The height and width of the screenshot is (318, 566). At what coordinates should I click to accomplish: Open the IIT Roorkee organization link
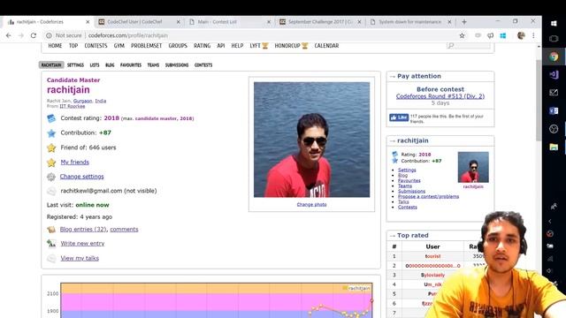click(x=73, y=106)
